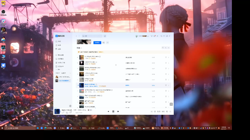
Task: Click the search-in-list icon above the song list
Action: tap(163, 48)
